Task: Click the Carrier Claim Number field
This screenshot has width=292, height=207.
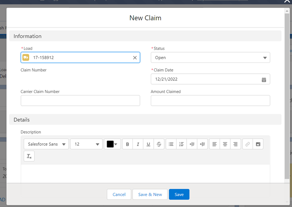Action: 80,100
